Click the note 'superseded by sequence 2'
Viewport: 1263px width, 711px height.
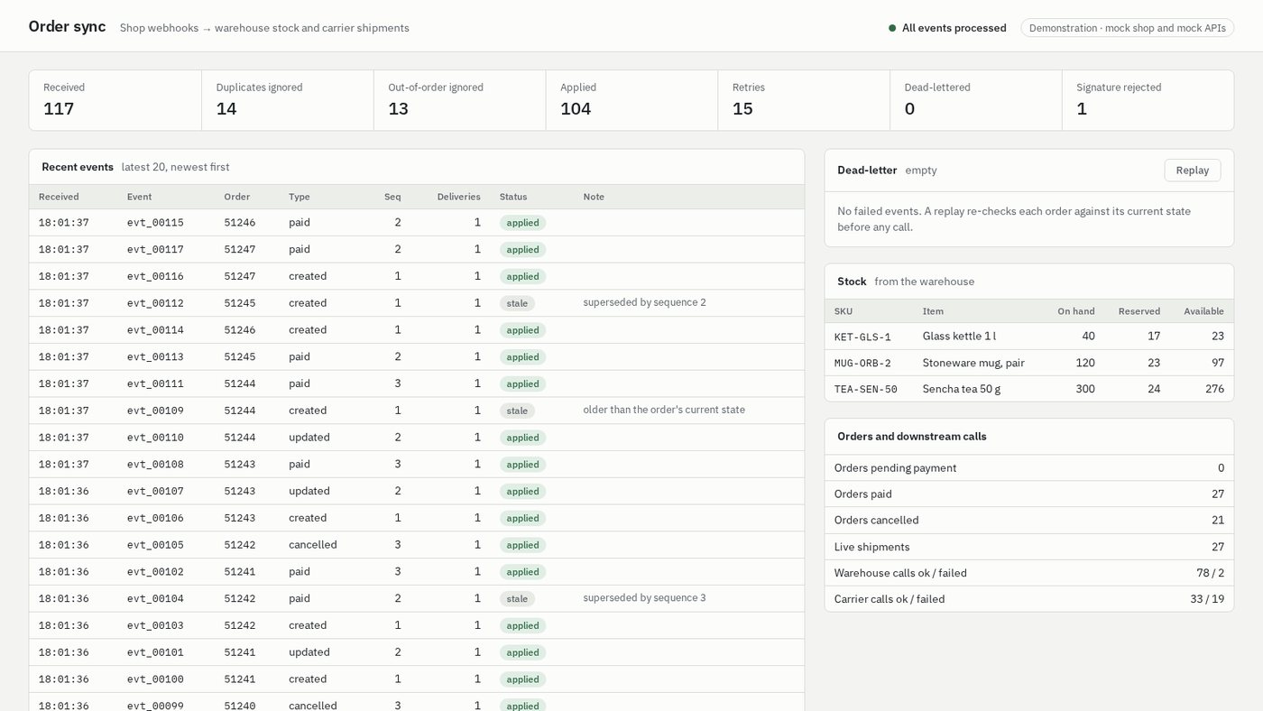(x=644, y=302)
